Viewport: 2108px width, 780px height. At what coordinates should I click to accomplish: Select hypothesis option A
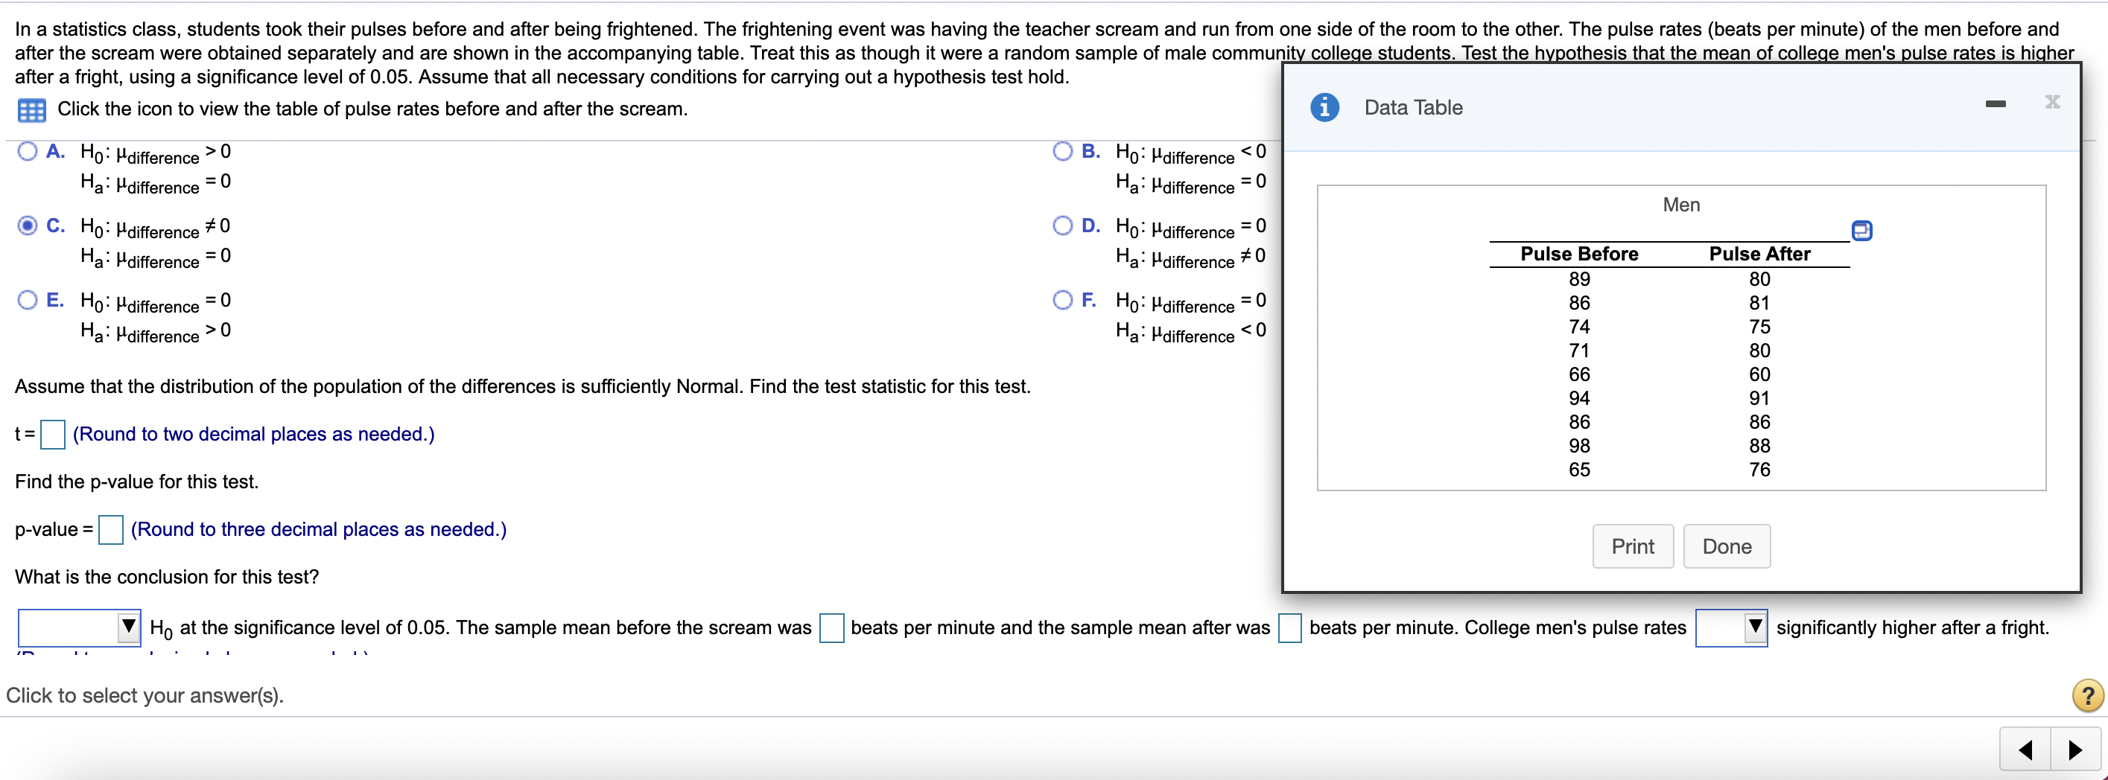pyautogui.click(x=27, y=151)
